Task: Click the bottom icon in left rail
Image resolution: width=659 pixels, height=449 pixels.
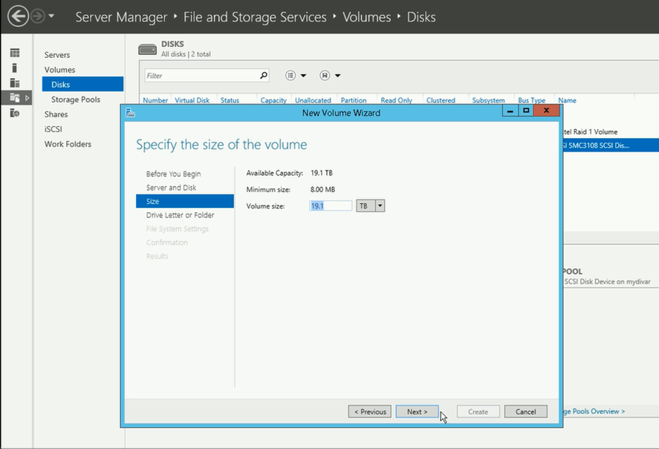Action: (x=15, y=113)
